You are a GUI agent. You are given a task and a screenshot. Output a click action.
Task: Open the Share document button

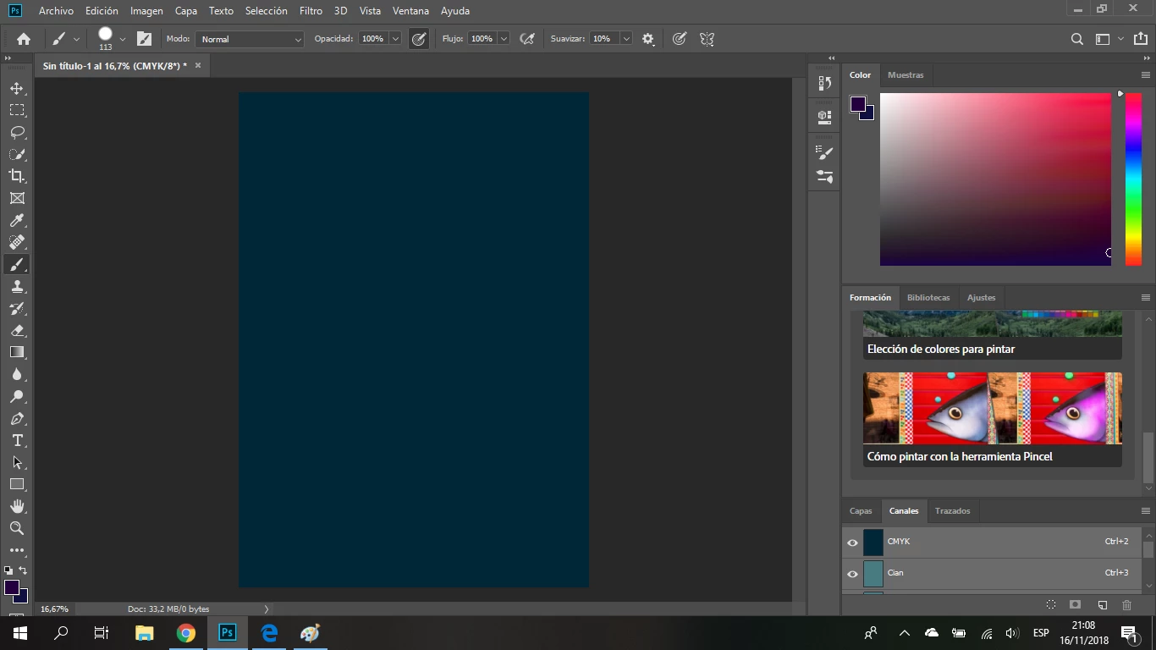pos(1141,39)
